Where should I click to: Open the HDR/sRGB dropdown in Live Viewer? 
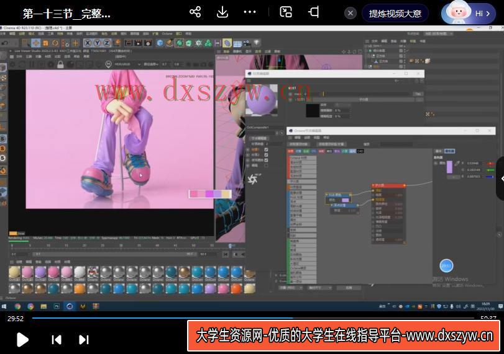click(127, 64)
